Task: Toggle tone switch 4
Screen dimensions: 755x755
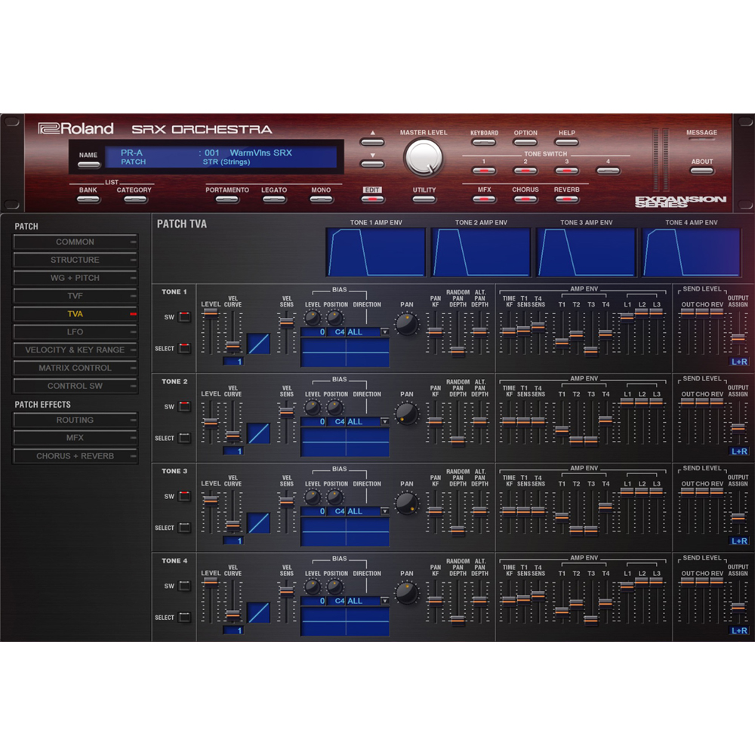Action: click(x=608, y=171)
